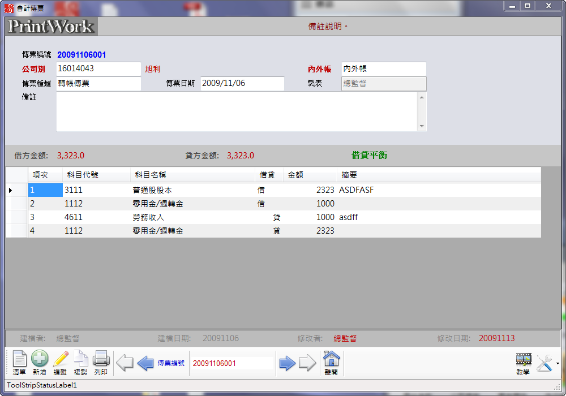The image size is (566, 396).
Task: Go to next voucher with blue right arrow
Action: (x=288, y=363)
